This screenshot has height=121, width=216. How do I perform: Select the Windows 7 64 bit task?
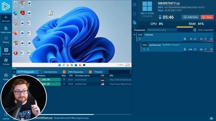coord(6,62)
